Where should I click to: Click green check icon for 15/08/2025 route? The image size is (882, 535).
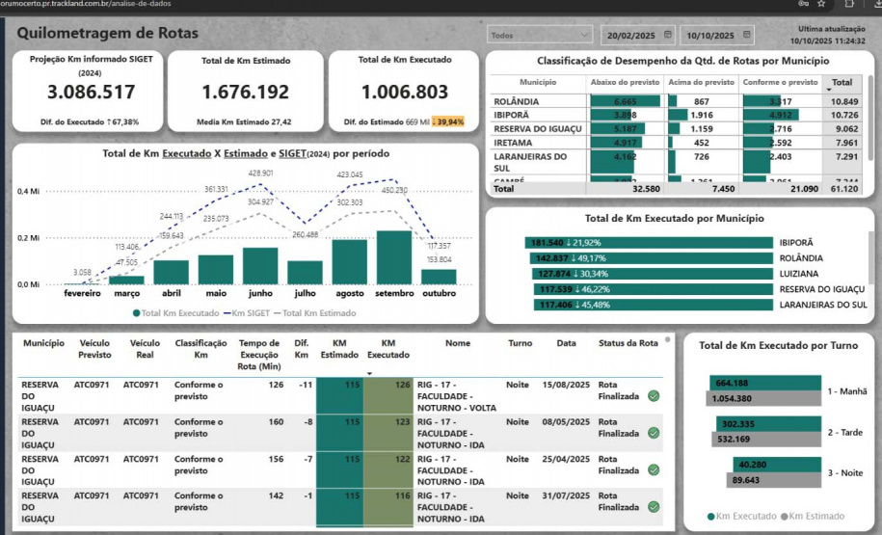pos(654,395)
